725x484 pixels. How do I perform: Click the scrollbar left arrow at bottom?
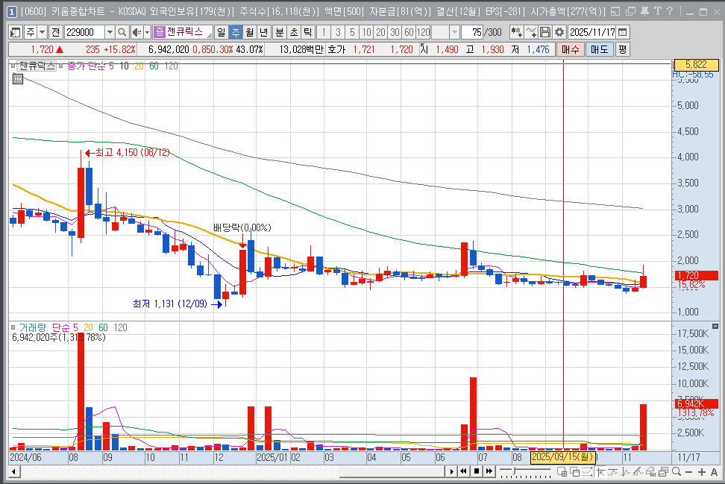pyautogui.click(x=14, y=471)
